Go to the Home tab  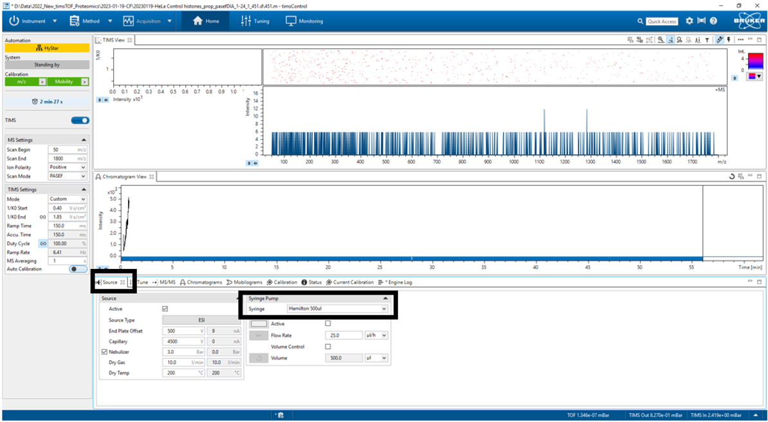(206, 21)
